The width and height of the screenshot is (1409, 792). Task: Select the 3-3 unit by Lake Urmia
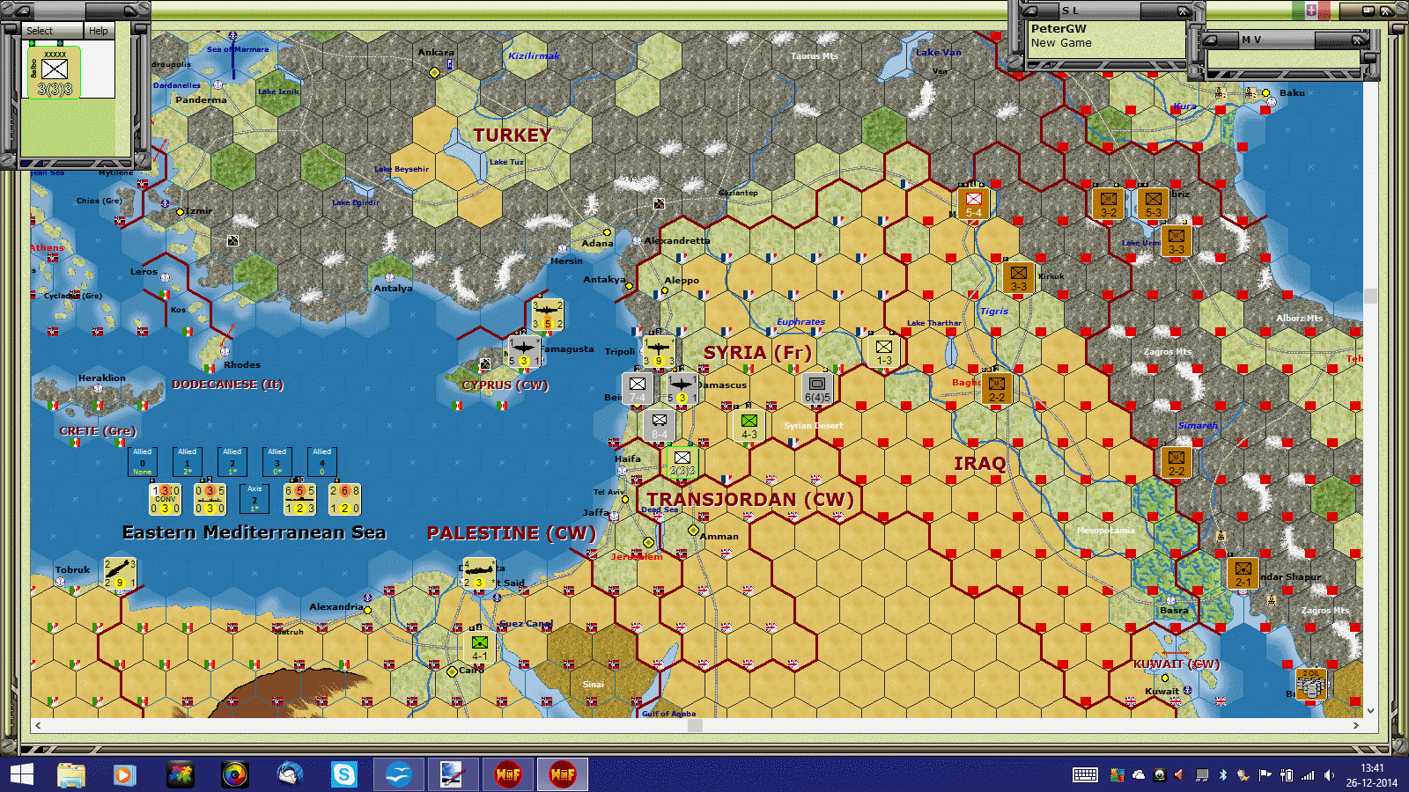click(x=1176, y=240)
